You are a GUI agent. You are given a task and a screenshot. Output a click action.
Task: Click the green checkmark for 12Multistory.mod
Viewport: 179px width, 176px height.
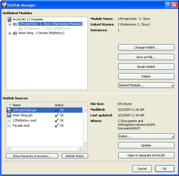pyautogui.click(x=57, y=120)
